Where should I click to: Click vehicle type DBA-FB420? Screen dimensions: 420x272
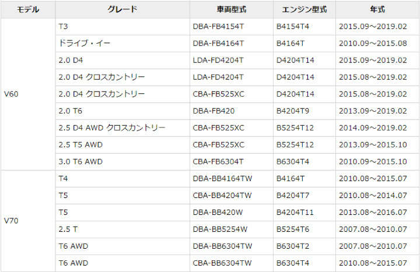point(214,111)
